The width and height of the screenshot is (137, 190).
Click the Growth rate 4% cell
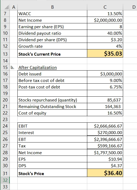tap(105, 46)
